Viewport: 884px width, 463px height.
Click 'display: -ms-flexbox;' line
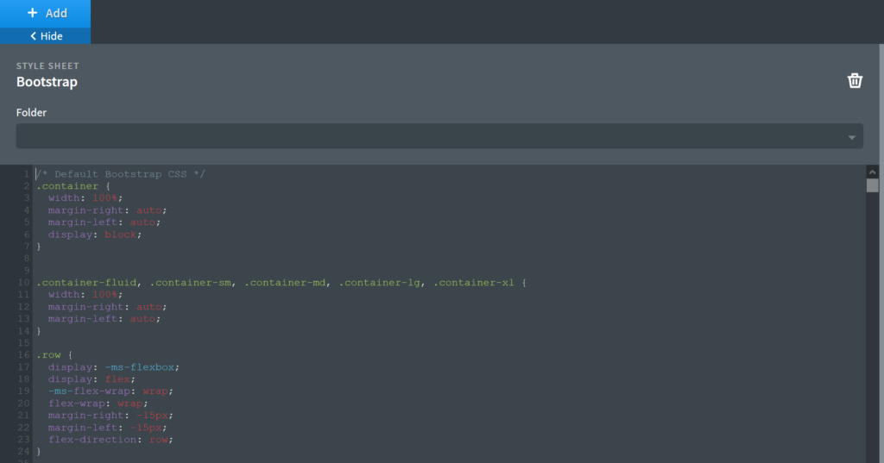click(113, 367)
